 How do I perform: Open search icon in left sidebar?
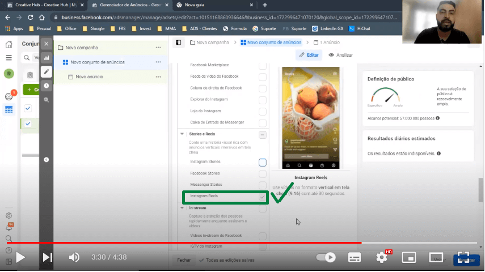point(9,239)
